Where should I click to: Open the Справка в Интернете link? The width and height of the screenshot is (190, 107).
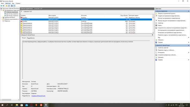tap(38, 96)
